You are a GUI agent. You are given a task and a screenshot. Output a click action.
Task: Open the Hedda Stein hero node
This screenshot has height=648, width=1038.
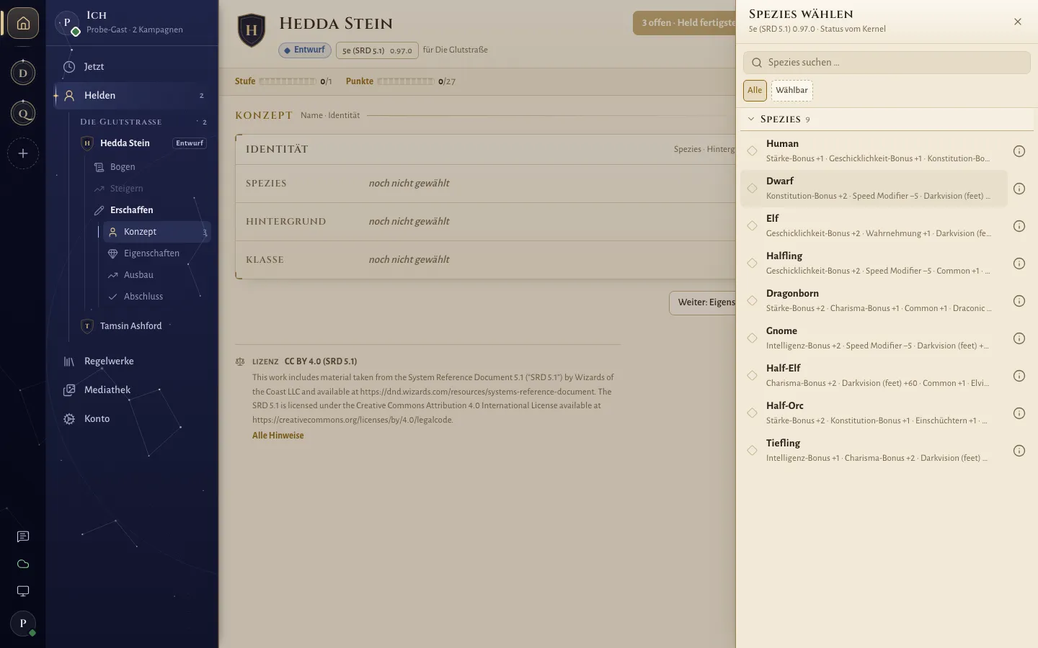click(x=143, y=143)
